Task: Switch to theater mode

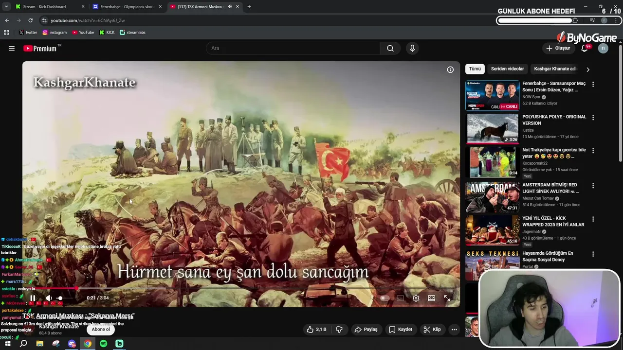Action: [x=431, y=298]
